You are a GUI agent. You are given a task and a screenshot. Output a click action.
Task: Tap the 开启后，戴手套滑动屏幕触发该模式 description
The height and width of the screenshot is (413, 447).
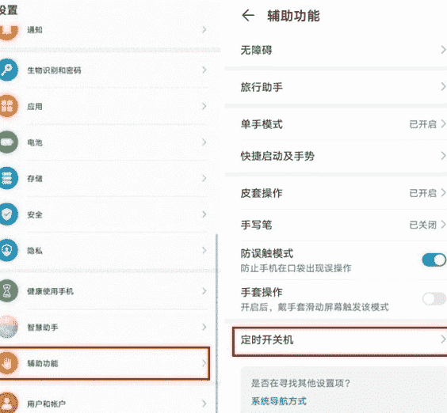click(315, 307)
